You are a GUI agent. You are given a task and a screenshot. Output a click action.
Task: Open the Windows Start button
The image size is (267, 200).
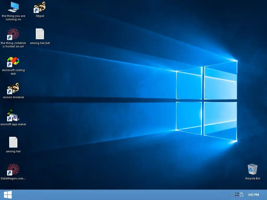[8, 195]
